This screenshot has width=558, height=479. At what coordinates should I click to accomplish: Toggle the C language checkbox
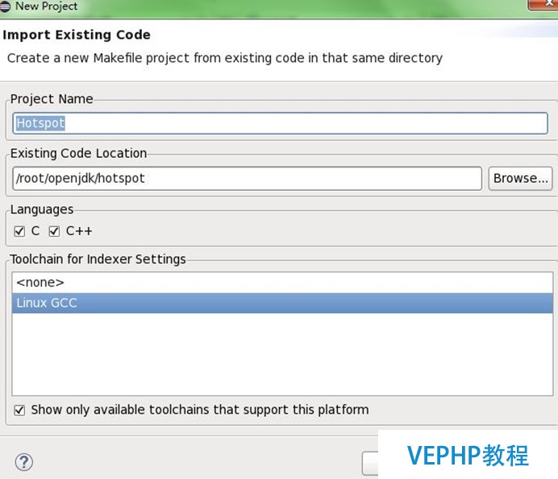[x=19, y=231]
